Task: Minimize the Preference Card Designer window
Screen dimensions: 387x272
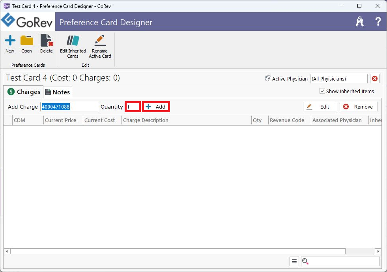Action: (342, 6)
